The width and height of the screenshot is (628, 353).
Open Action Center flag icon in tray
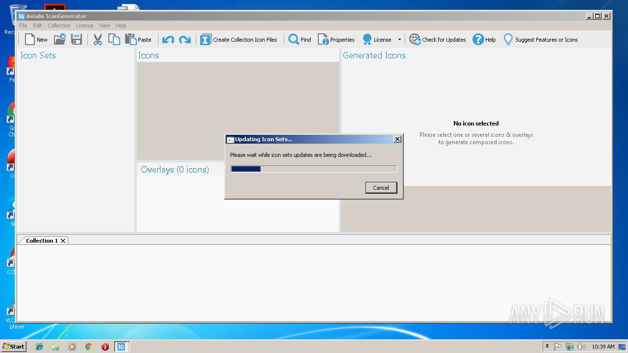[x=558, y=347]
